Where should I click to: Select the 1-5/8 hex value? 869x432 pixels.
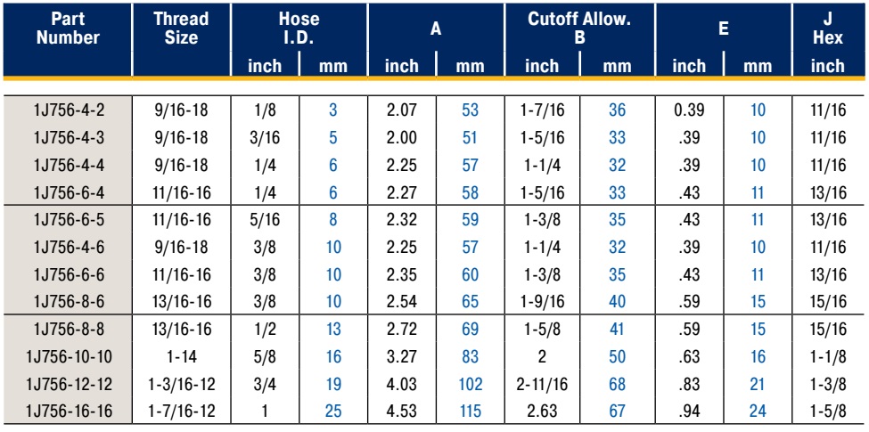[x=828, y=412]
